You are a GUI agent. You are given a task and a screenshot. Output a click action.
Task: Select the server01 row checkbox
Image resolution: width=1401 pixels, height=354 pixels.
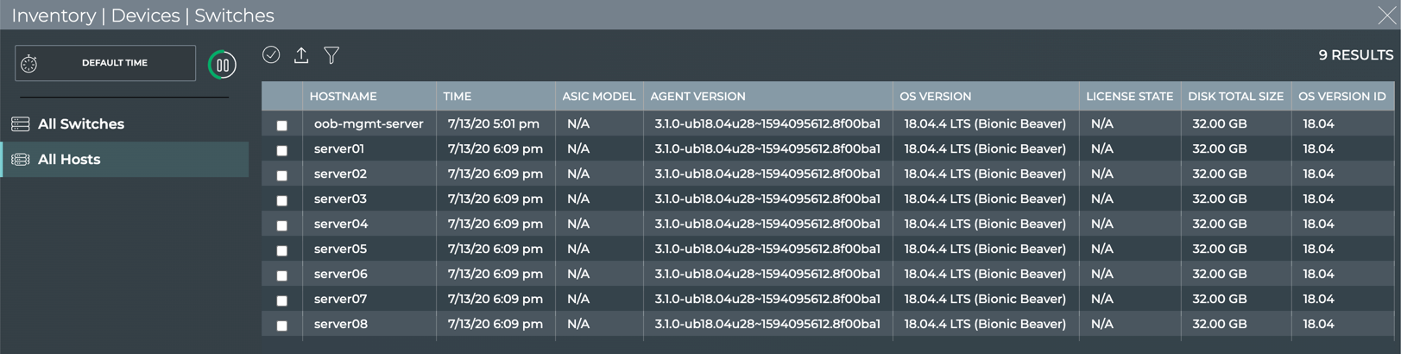coord(281,150)
